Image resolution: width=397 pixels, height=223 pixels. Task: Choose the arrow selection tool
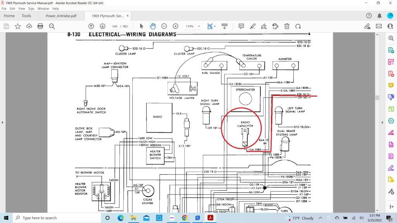click(142, 26)
